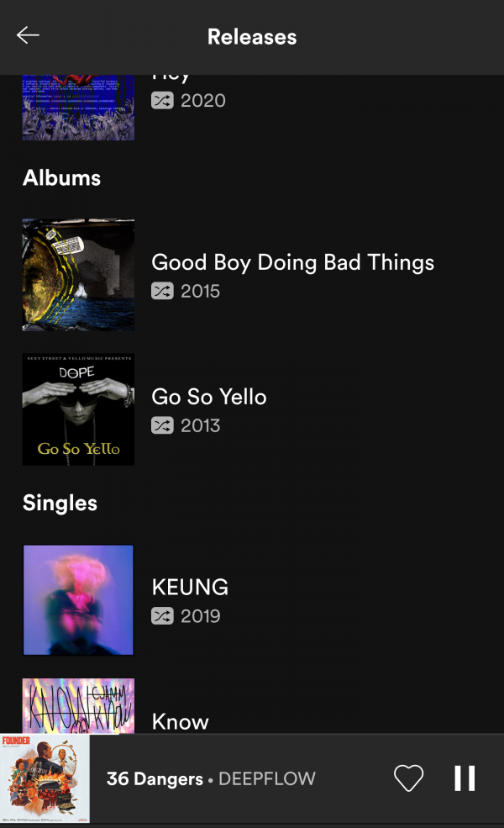Expand the now playing bar via 36 Dangers
The image size is (504, 828).
(155, 779)
